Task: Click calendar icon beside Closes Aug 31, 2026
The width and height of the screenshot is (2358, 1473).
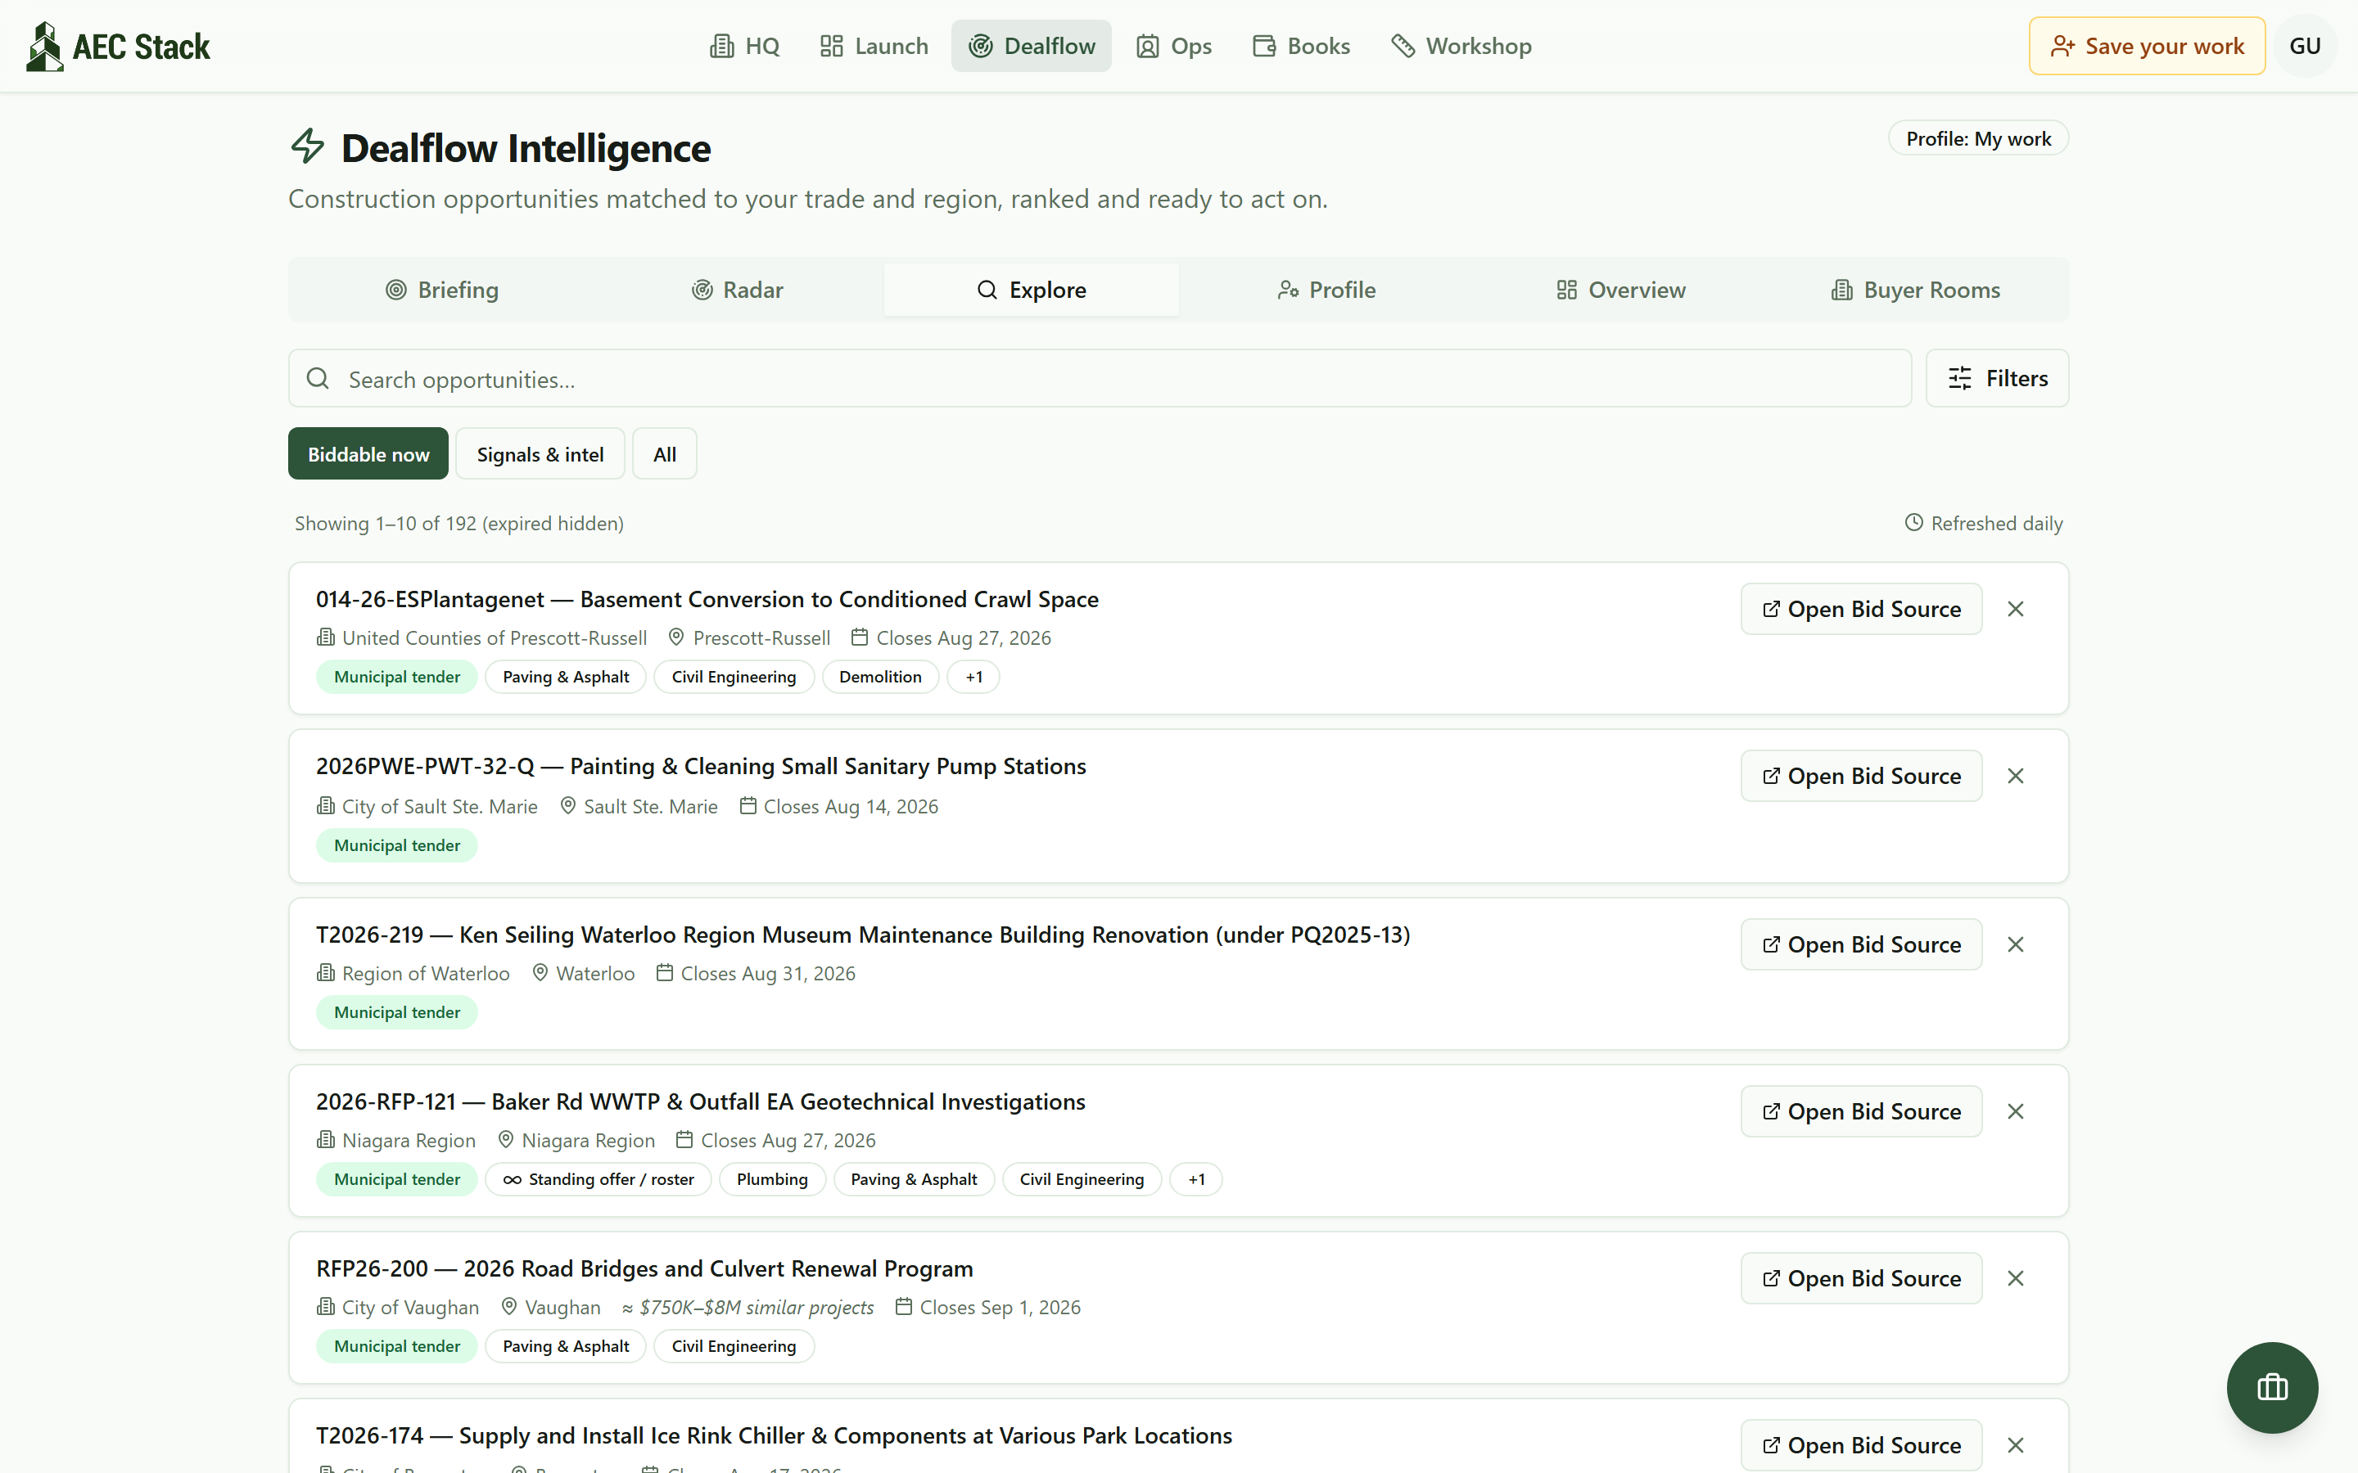Action: pos(665,972)
